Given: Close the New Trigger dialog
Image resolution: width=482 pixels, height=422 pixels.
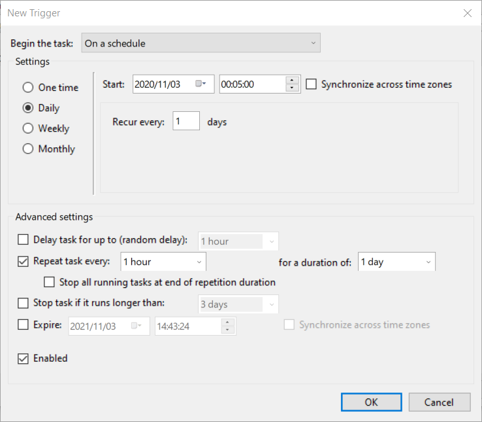Looking at the screenshot, I should [x=467, y=13].
